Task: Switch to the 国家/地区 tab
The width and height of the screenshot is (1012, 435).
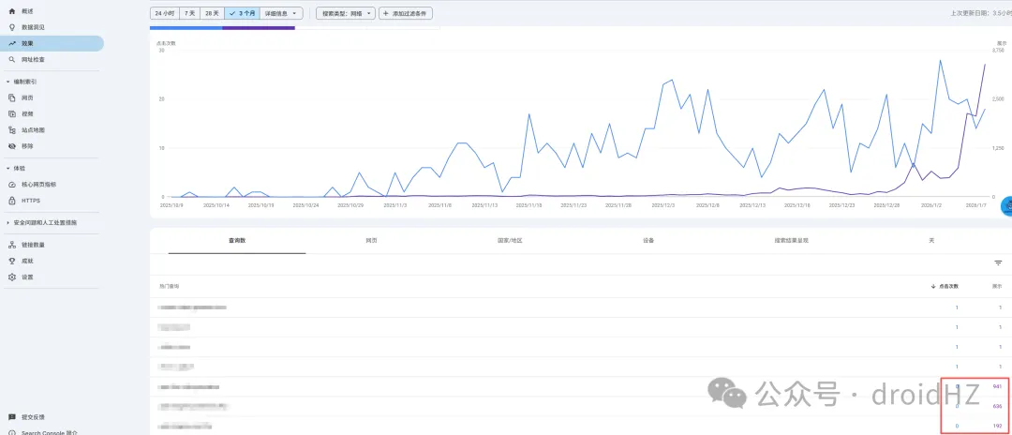Action: 509,241
